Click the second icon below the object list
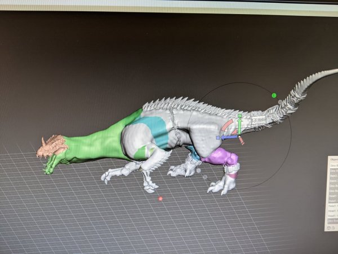 tap(333, 227)
